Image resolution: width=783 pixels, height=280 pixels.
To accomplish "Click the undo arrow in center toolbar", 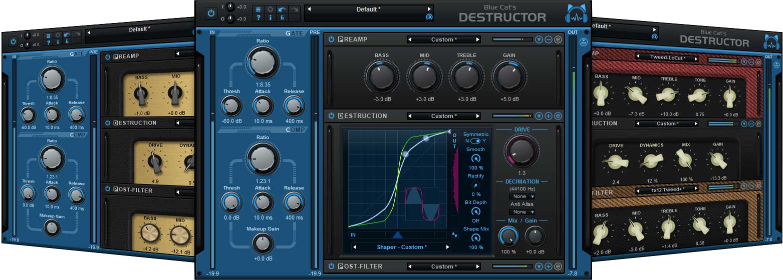I will 283,9.
